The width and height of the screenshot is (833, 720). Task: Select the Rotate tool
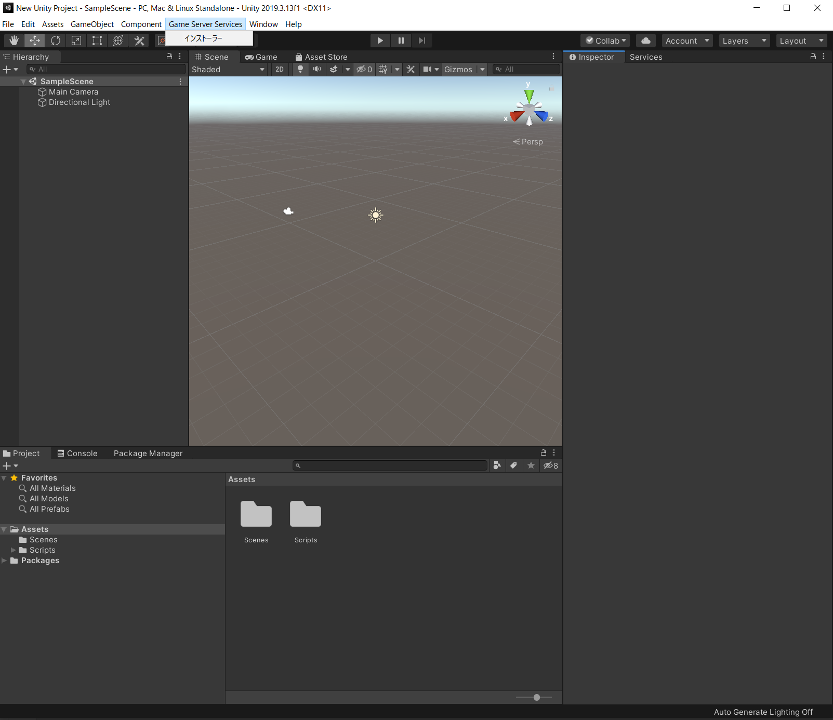(56, 41)
